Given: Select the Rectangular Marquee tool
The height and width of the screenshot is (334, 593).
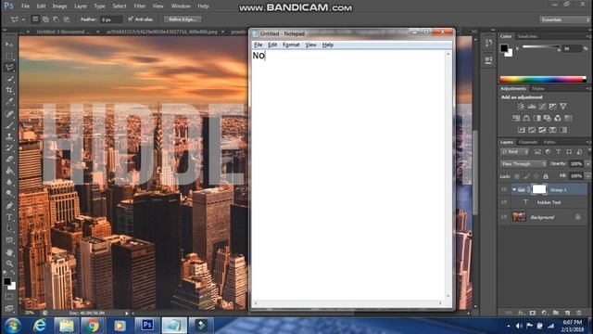Looking at the screenshot, I should [x=9, y=56].
